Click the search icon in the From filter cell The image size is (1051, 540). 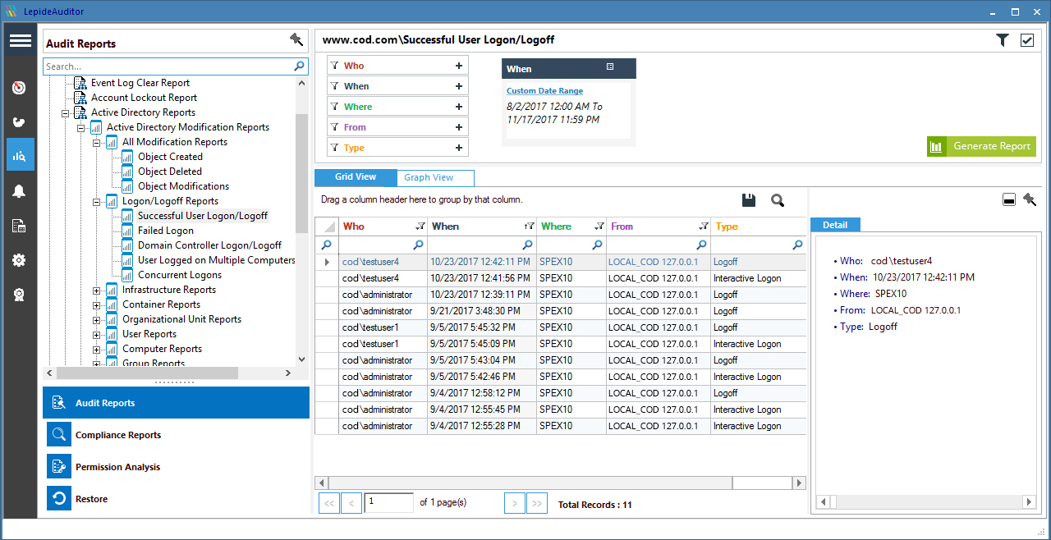(701, 245)
